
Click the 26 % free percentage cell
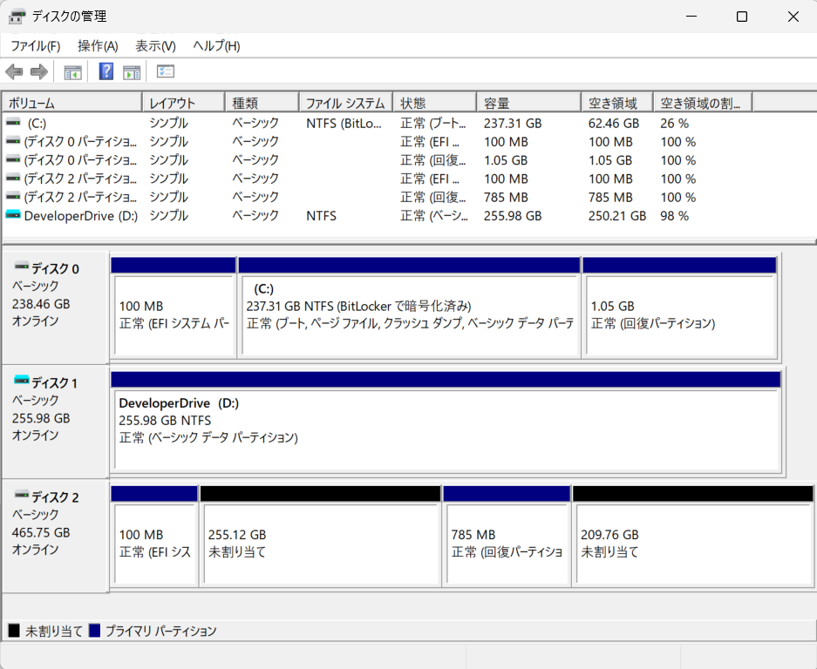tap(674, 124)
